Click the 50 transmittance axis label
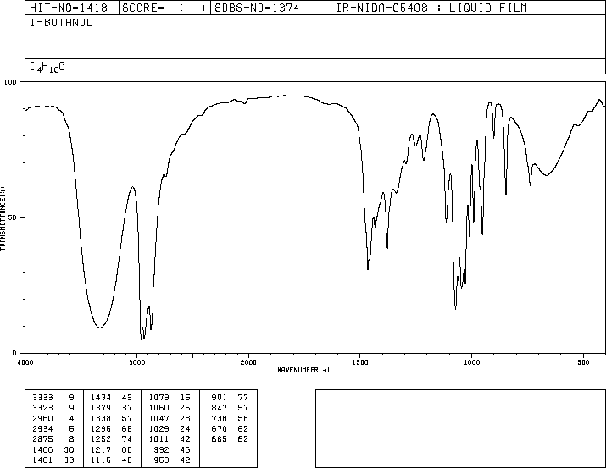This screenshot has height=468, width=606. point(13,217)
